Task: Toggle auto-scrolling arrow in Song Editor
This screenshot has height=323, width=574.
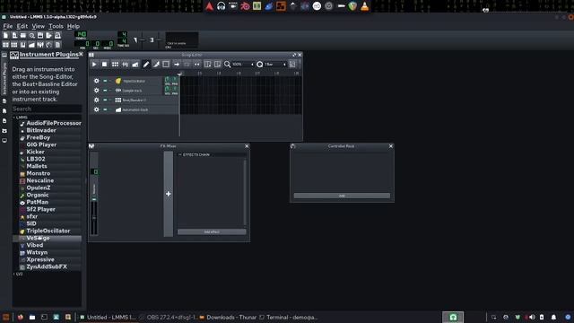Action: pyautogui.click(x=177, y=64)
